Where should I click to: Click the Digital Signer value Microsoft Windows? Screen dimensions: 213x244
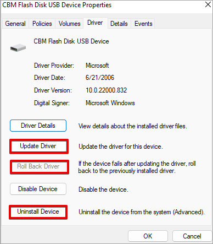pos(110,103)
